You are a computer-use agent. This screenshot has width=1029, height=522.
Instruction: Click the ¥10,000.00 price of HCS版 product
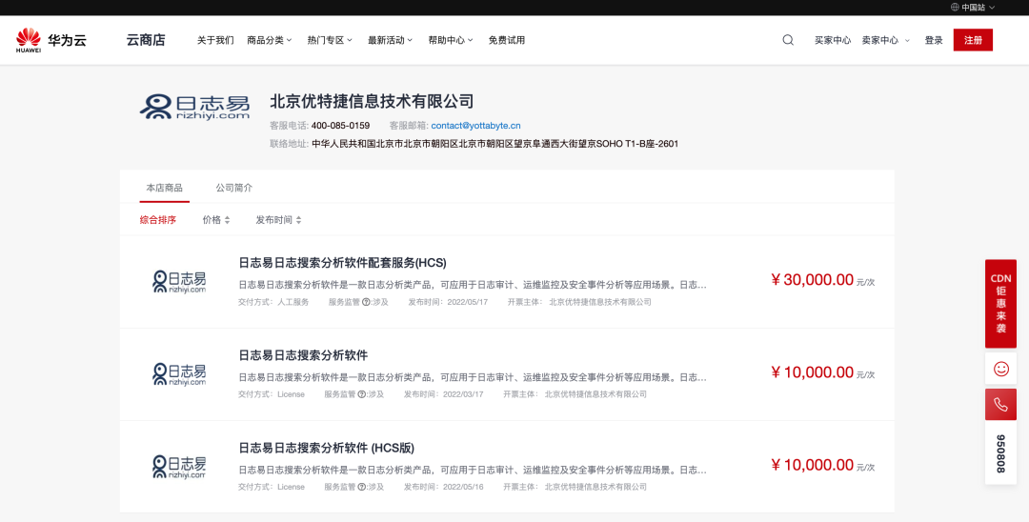coord(813,465)
